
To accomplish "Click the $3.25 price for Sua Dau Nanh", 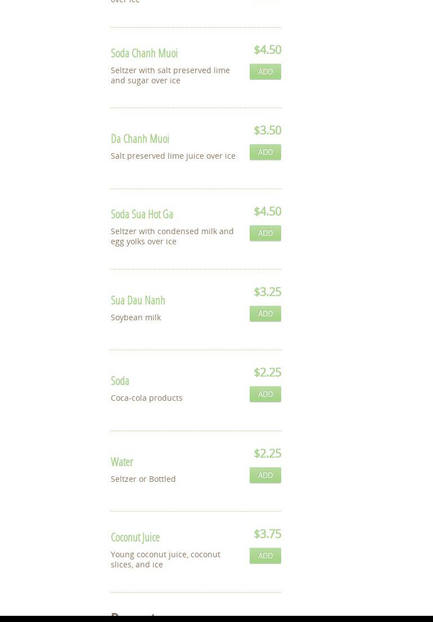I will coord(267,292).
